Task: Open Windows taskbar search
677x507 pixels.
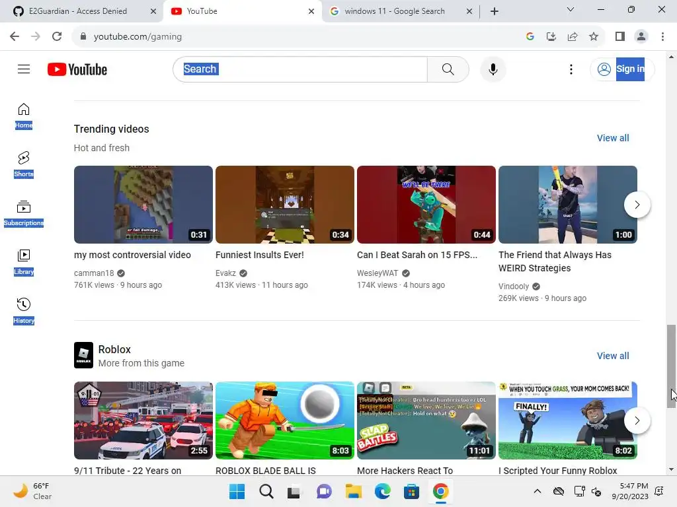Action: pos(266,491)
